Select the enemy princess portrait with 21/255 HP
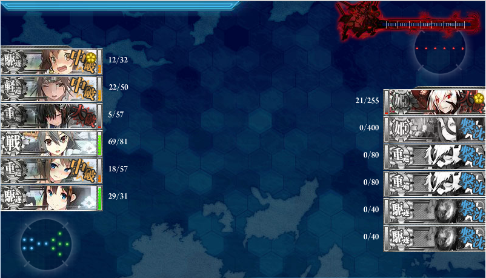486x278 pixels. (434, 102)
